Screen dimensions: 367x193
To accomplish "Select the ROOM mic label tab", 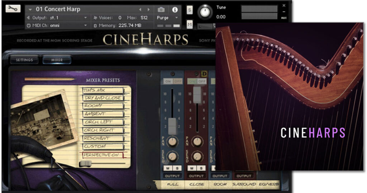I will point(220,184).
